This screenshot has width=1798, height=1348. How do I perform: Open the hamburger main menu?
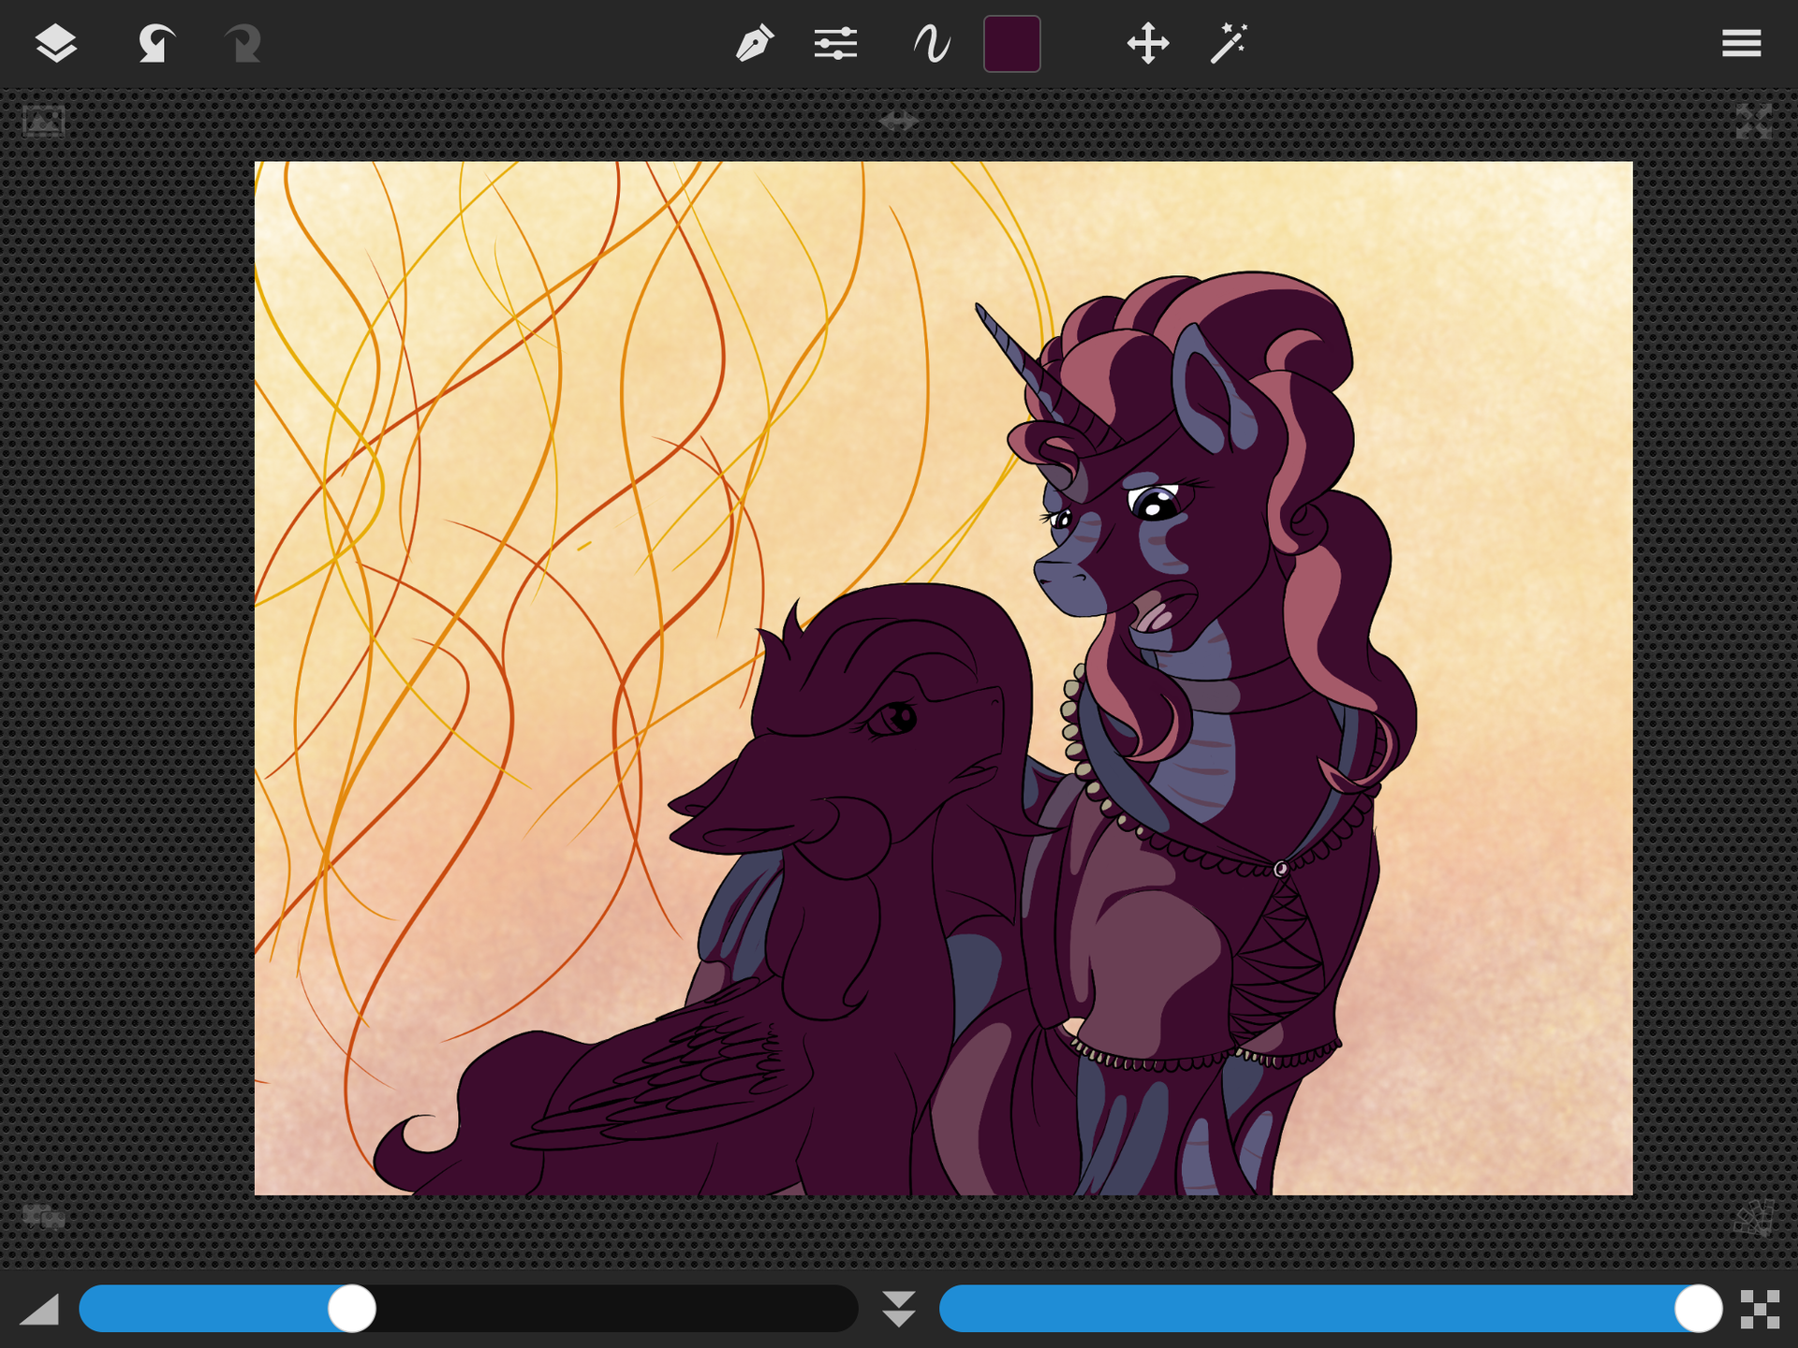point(1742,44)
